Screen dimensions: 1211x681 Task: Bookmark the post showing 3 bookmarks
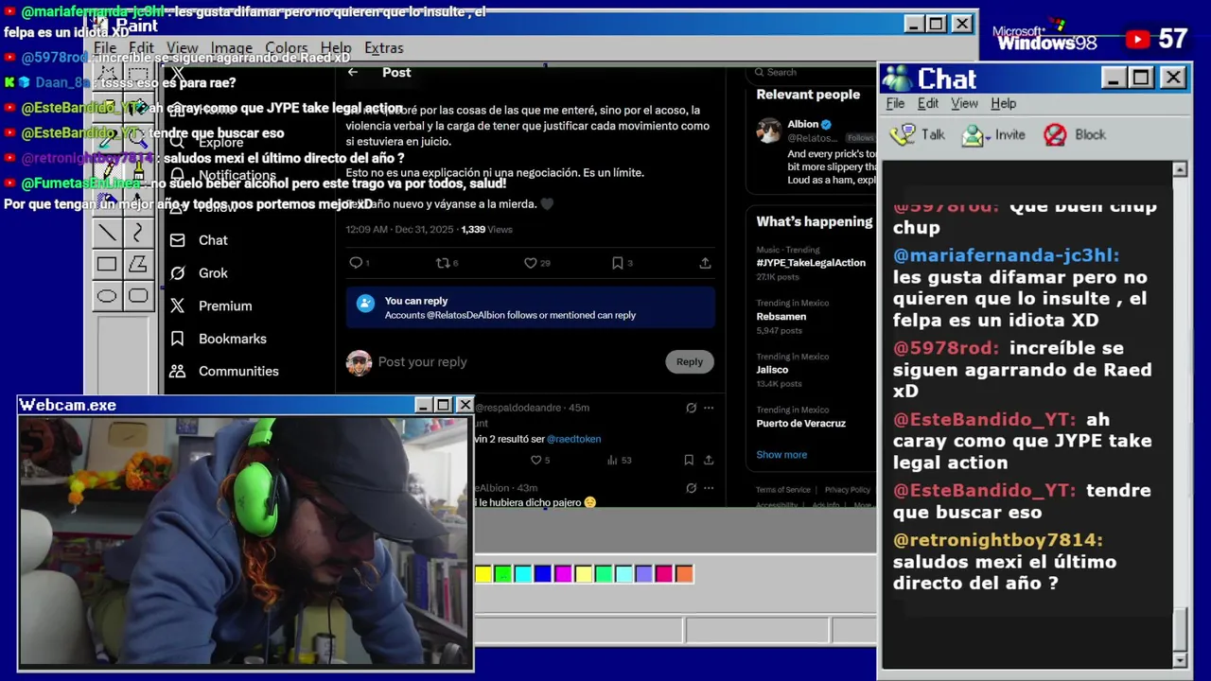pyautogui.click(x=617, y=263)
